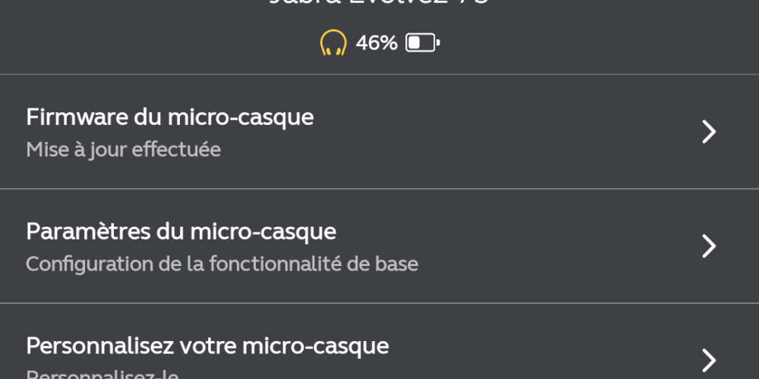Open Paramètres du micro-casque
The height and width of the screenshot is (379, 759).
pos(379,246)
